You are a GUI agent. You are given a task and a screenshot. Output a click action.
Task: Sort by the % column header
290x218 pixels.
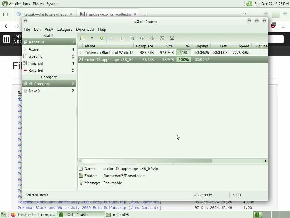point(184,46)
